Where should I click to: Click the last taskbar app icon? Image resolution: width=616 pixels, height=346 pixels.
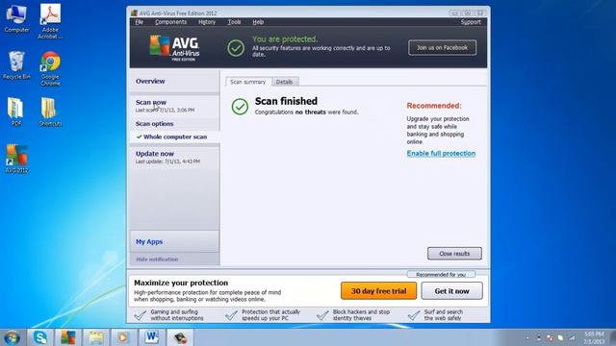(x=180, y=337)
